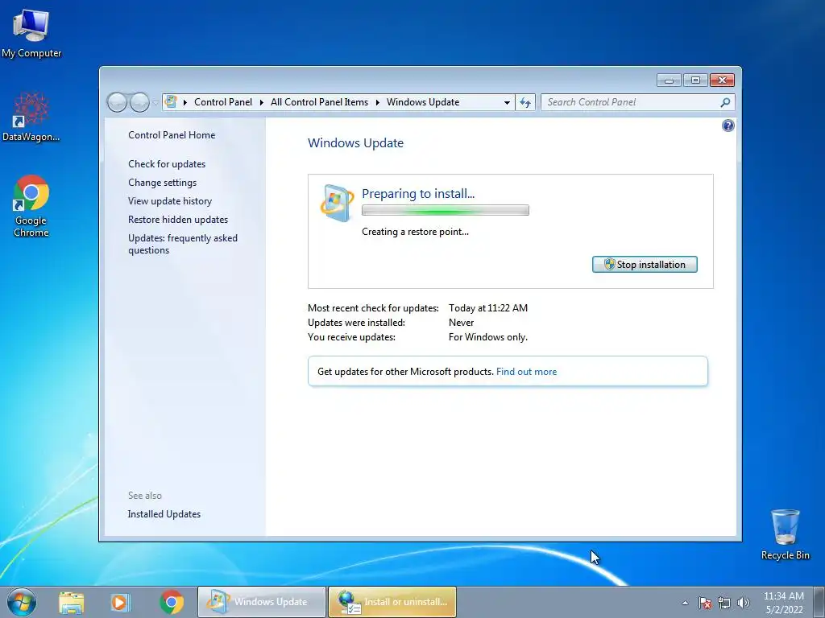Open the recent pages dropdown arrow
Image resolution: width=825 pixels, height=618 pixels.
(155, 102)
